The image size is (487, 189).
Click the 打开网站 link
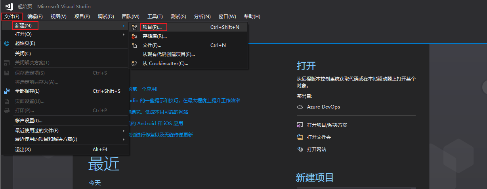click(x=317, y=150)
